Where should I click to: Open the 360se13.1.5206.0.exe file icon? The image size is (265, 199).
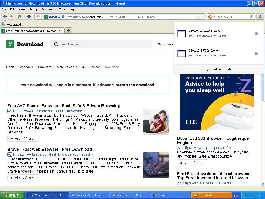point(181,53)
